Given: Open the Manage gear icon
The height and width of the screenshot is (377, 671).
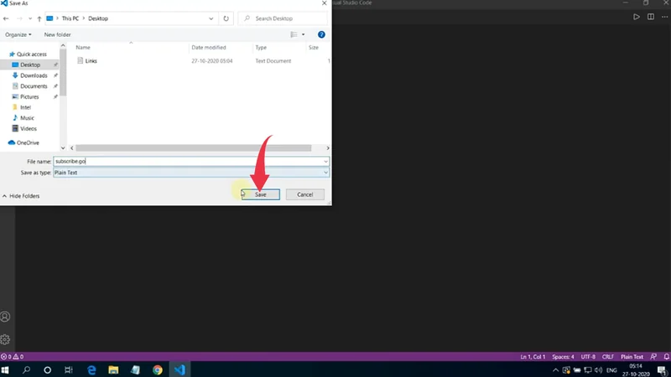Looking at the screenshot, I should click(6, 339).
